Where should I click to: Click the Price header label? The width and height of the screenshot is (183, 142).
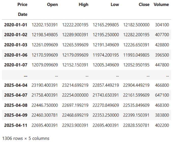22,5
